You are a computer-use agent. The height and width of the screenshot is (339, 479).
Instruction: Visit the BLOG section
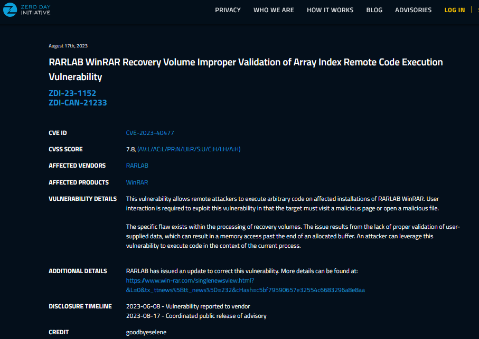[x=374, y=10]
